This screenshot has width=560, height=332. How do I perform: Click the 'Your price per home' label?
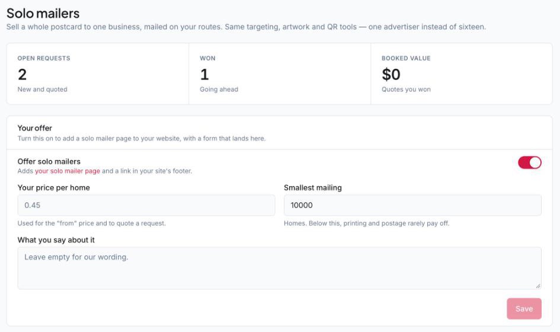53,187
